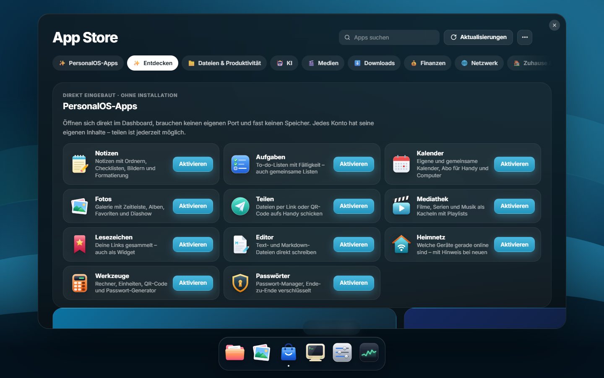Launch the activity monitor dock icon
Image resolution: width=604 pixels, height=378 pixels.
coord(369,352)
